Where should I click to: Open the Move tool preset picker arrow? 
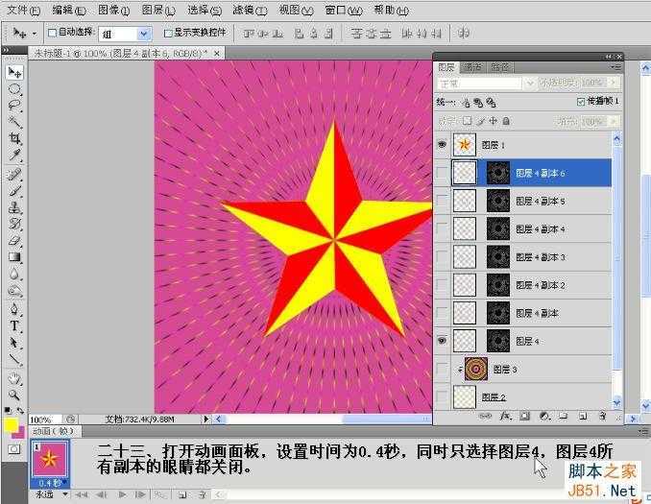(x=34, y=34)
